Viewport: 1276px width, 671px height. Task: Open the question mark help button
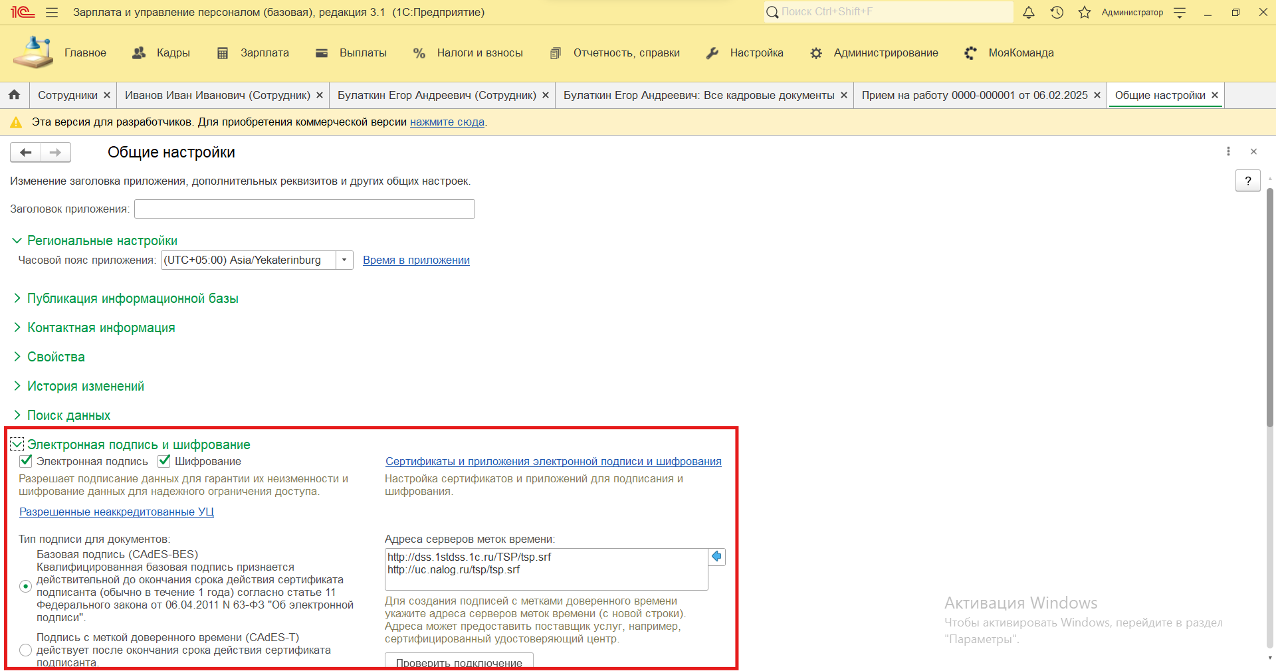(1247, 181)
